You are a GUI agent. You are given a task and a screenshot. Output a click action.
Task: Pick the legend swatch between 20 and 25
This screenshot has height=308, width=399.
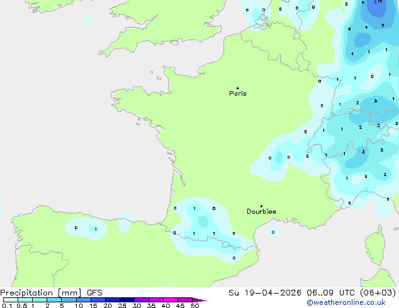[113, 300]
